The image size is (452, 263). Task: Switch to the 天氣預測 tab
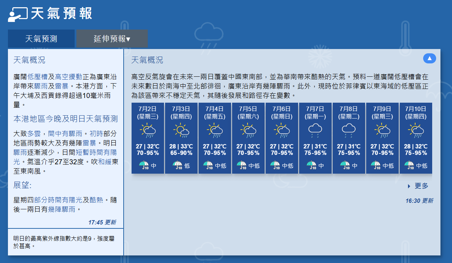pos(41,39)
